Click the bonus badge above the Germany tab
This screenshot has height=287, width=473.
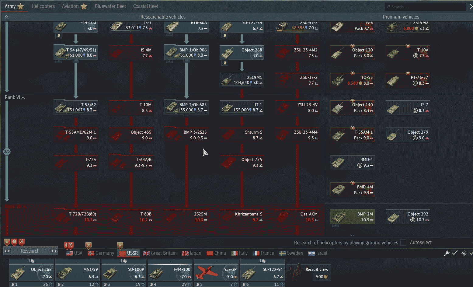tap(89, 246)
